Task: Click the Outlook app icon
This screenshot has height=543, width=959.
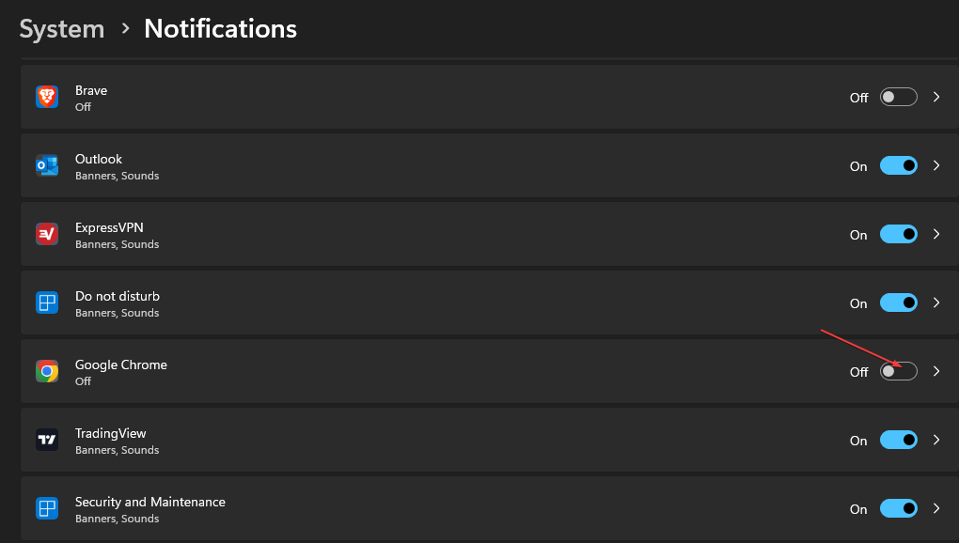Action: pos(47,165)
